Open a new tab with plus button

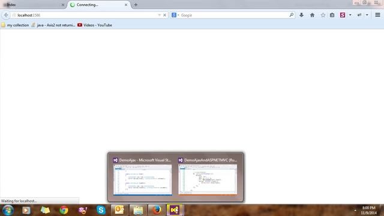136,5
